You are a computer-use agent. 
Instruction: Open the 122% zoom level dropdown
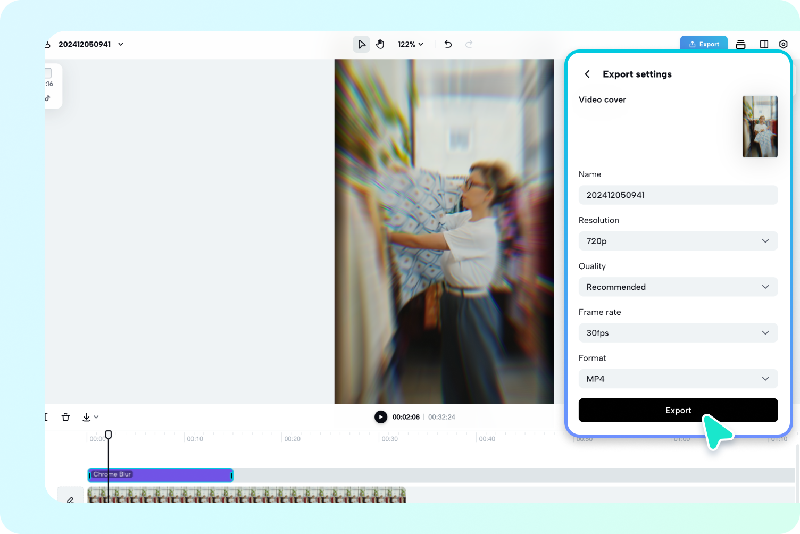tap(411, 44)
